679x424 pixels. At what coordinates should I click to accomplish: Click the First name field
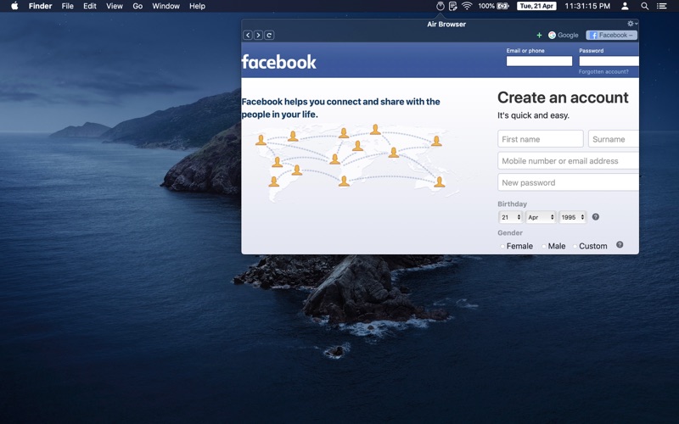[x=541, y=139]
